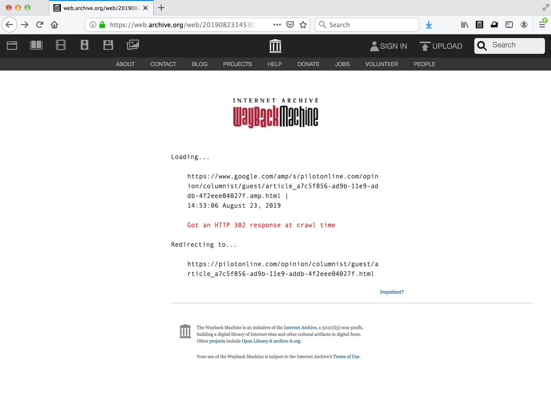Image resolution: width=551 pixels, height=395 pixels.
Task: Open the PEOPLE menu item
Action: (424, 64)
